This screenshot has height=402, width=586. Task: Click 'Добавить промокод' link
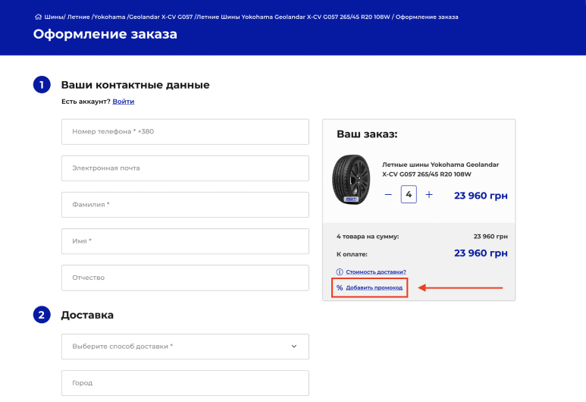click(x=375, y=287)
